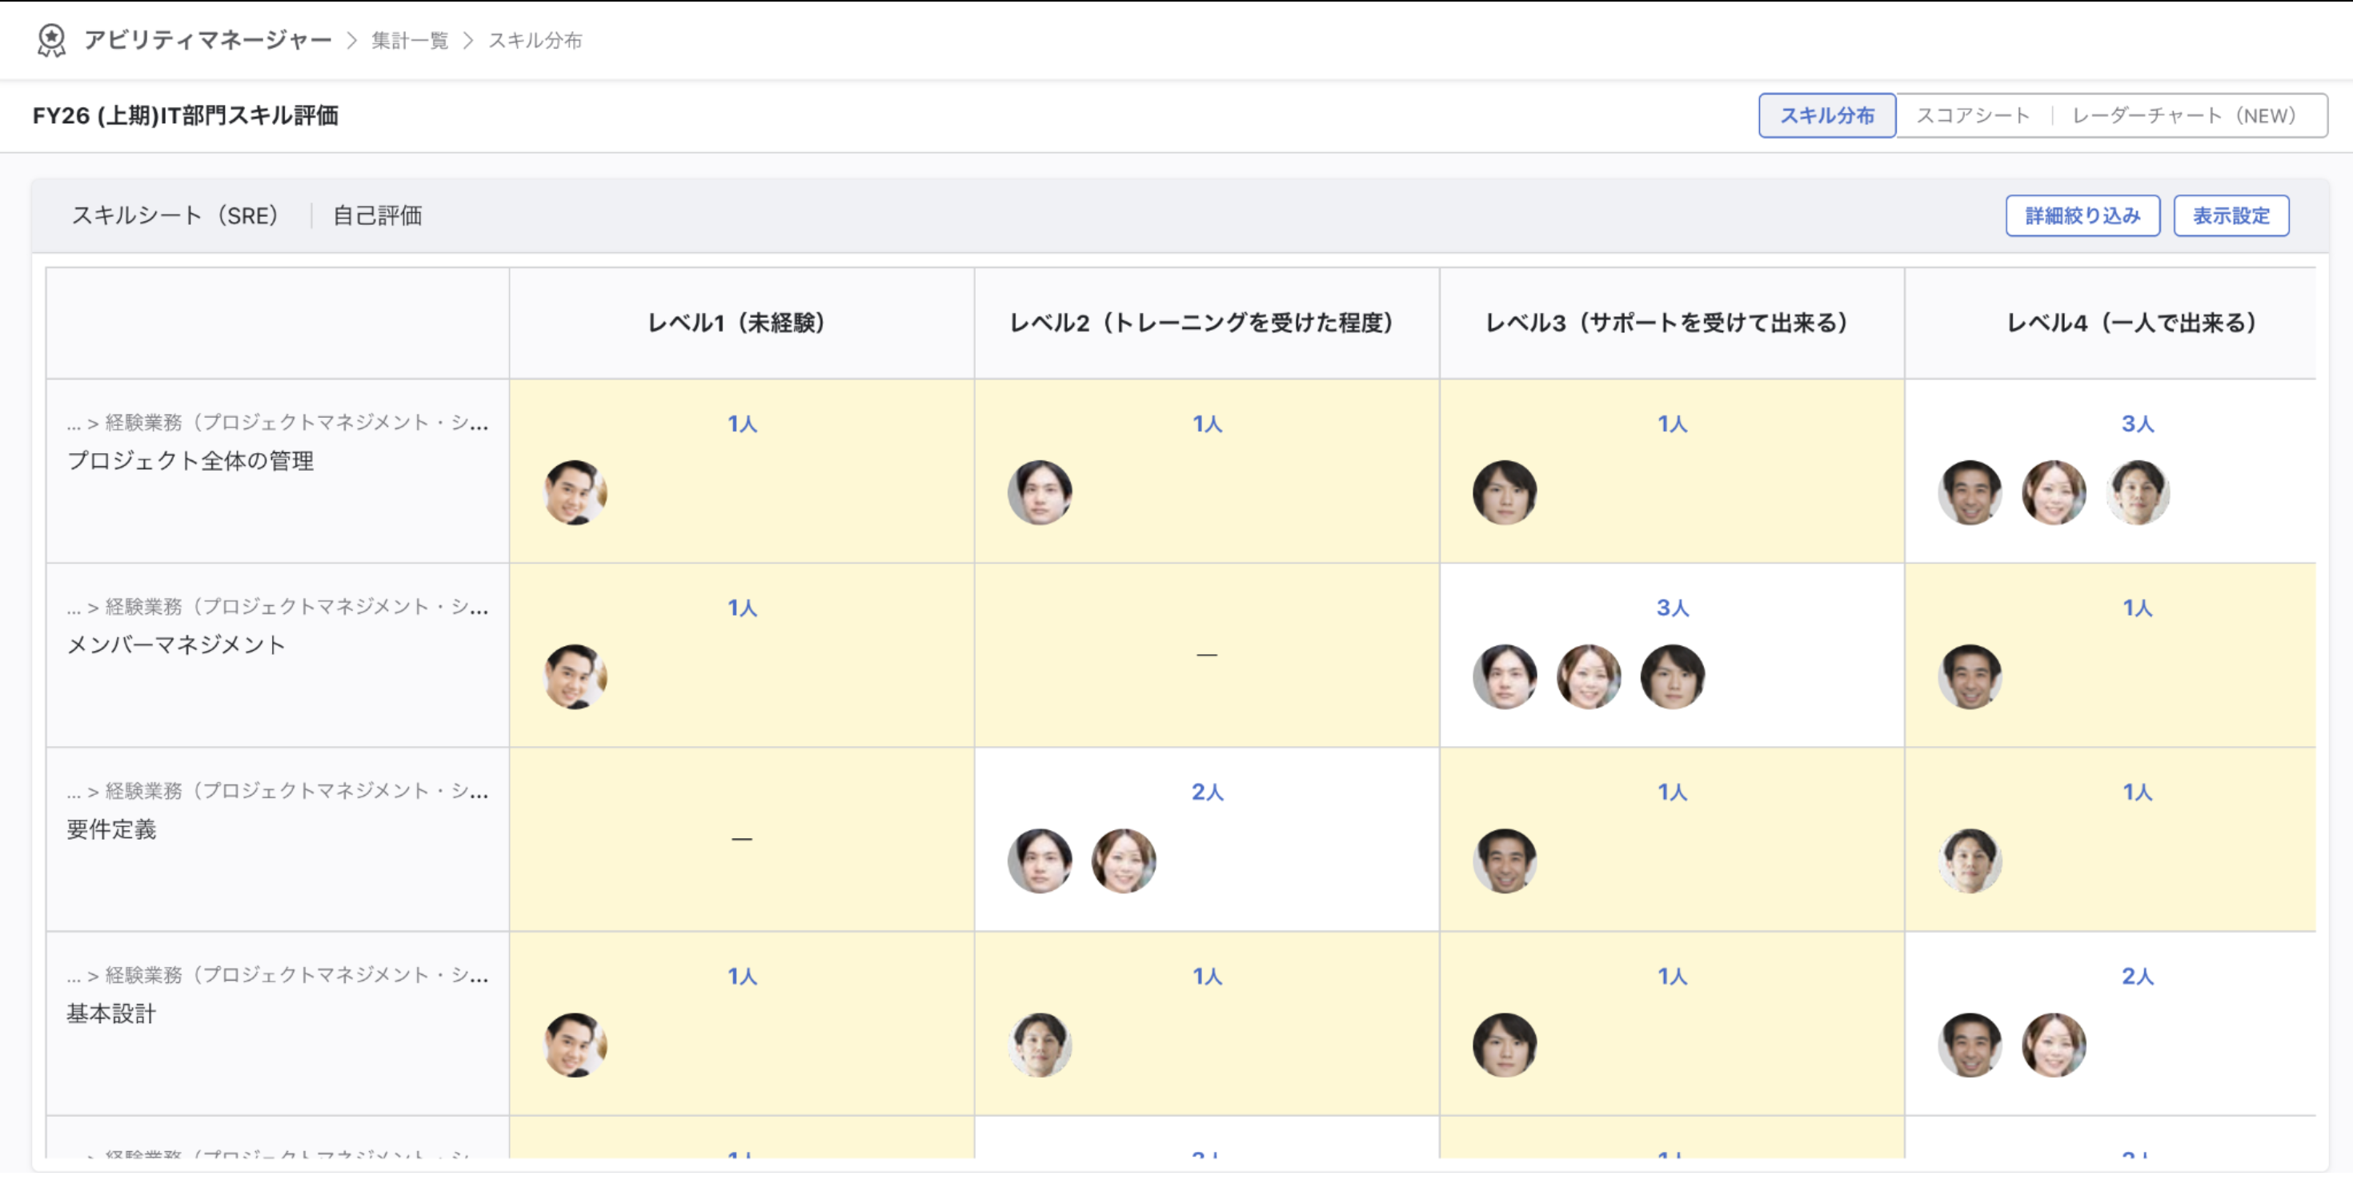Click the woman avatar in 基本設計 Level 4
The height and width of the screenshot is (1180, 2353).
click(2054, 1045)
